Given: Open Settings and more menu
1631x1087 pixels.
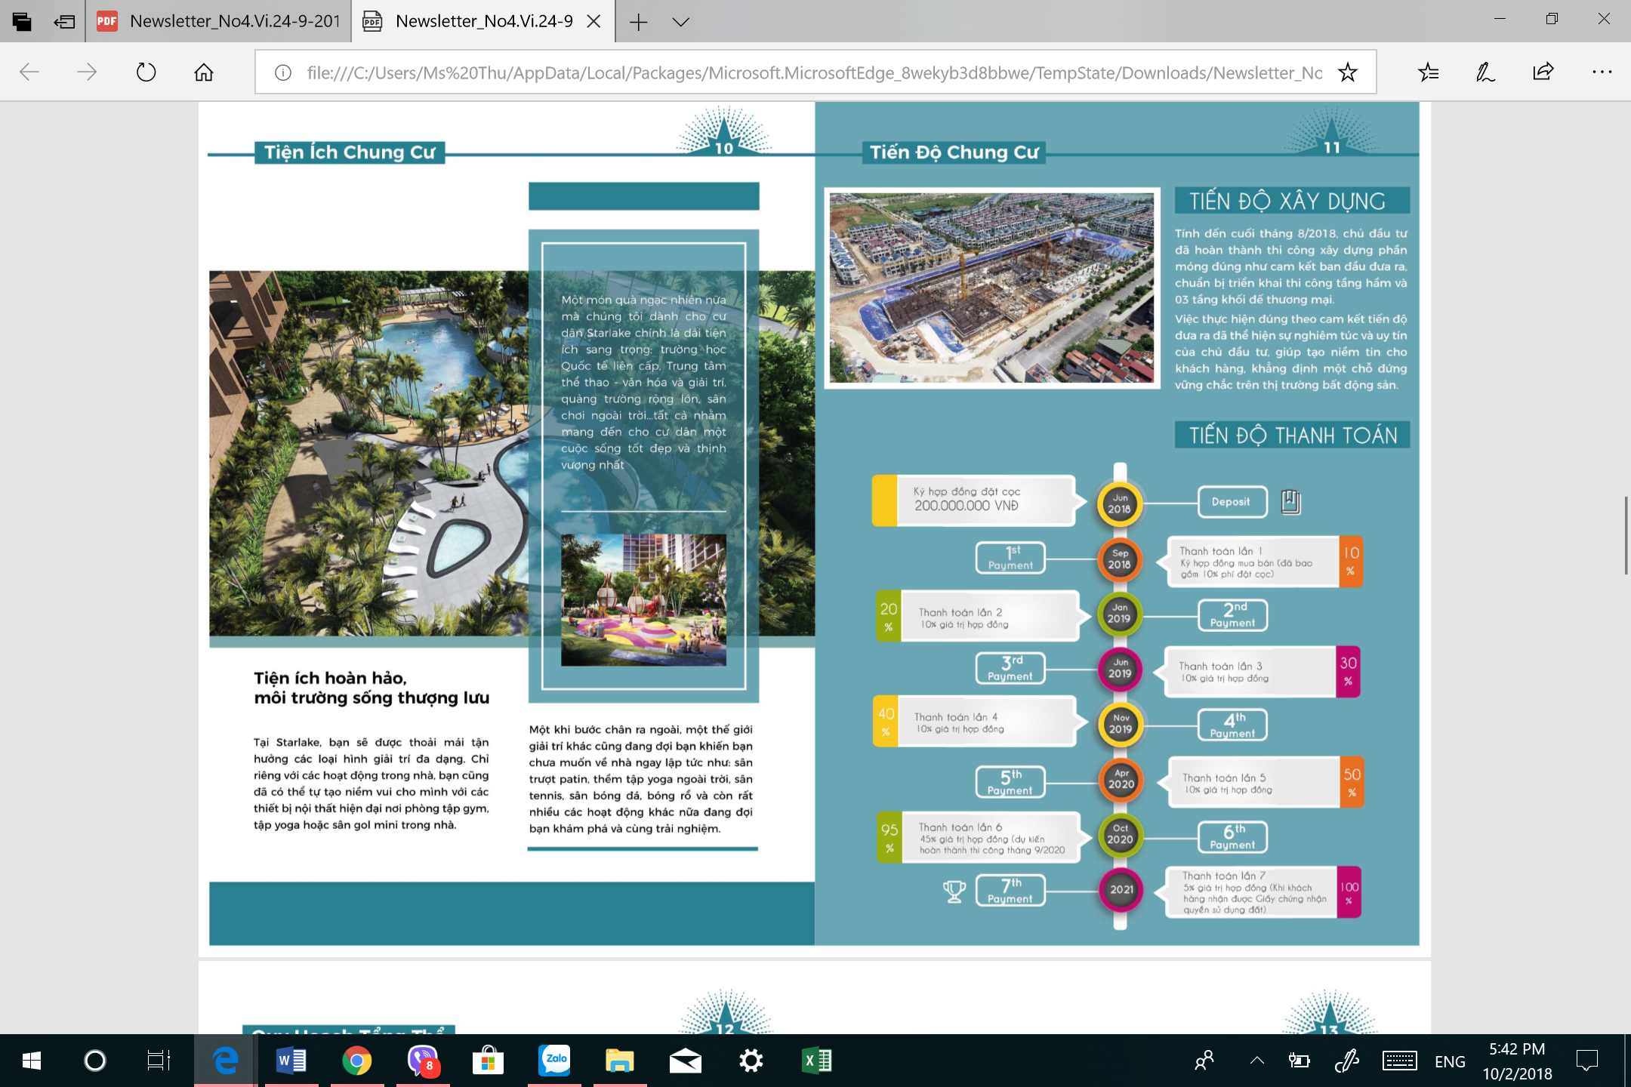Looking at the screenshot, I should (x=1602, y=72).
